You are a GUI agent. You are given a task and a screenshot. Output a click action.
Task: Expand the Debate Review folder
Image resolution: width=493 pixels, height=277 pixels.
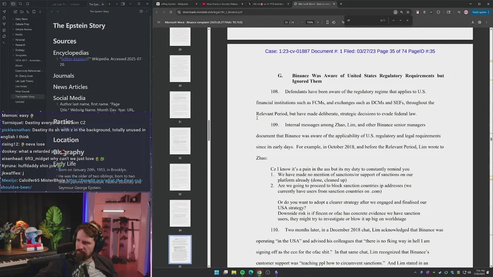(23, 29)
